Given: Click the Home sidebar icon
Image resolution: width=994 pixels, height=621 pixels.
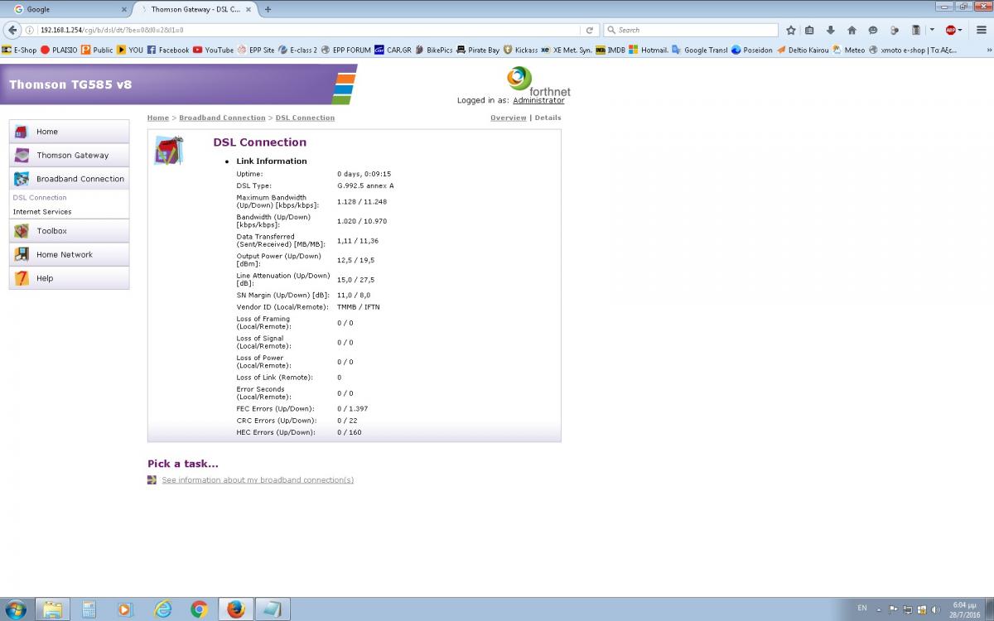Looking at the screenshot, I should click(x=22, y=132).
